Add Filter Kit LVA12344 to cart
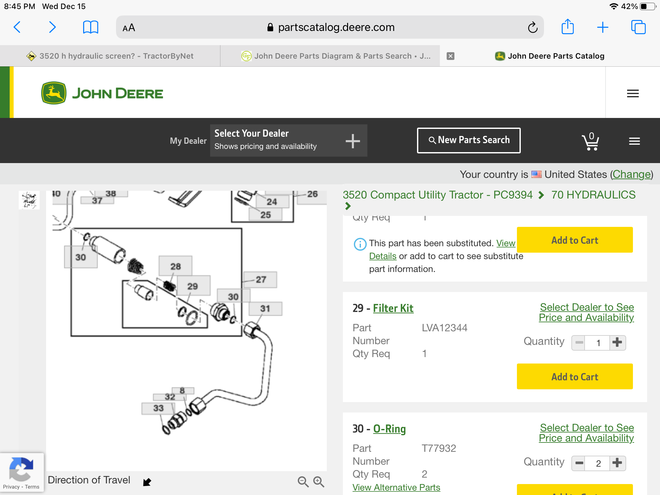Screen dimensions: 660x495 [x=575, y=376]
